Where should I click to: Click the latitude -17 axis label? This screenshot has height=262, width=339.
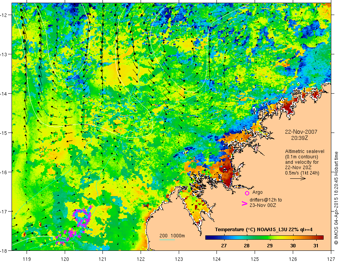click(x=4, y=211)
